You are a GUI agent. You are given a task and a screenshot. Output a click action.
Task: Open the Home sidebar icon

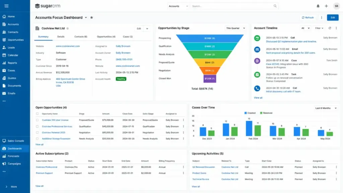(x=4, y=16)
